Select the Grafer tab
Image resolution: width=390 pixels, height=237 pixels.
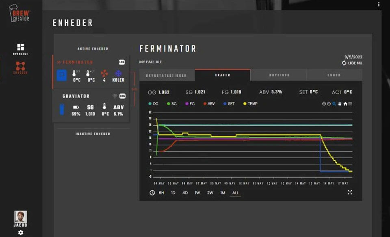click(222, 75)
